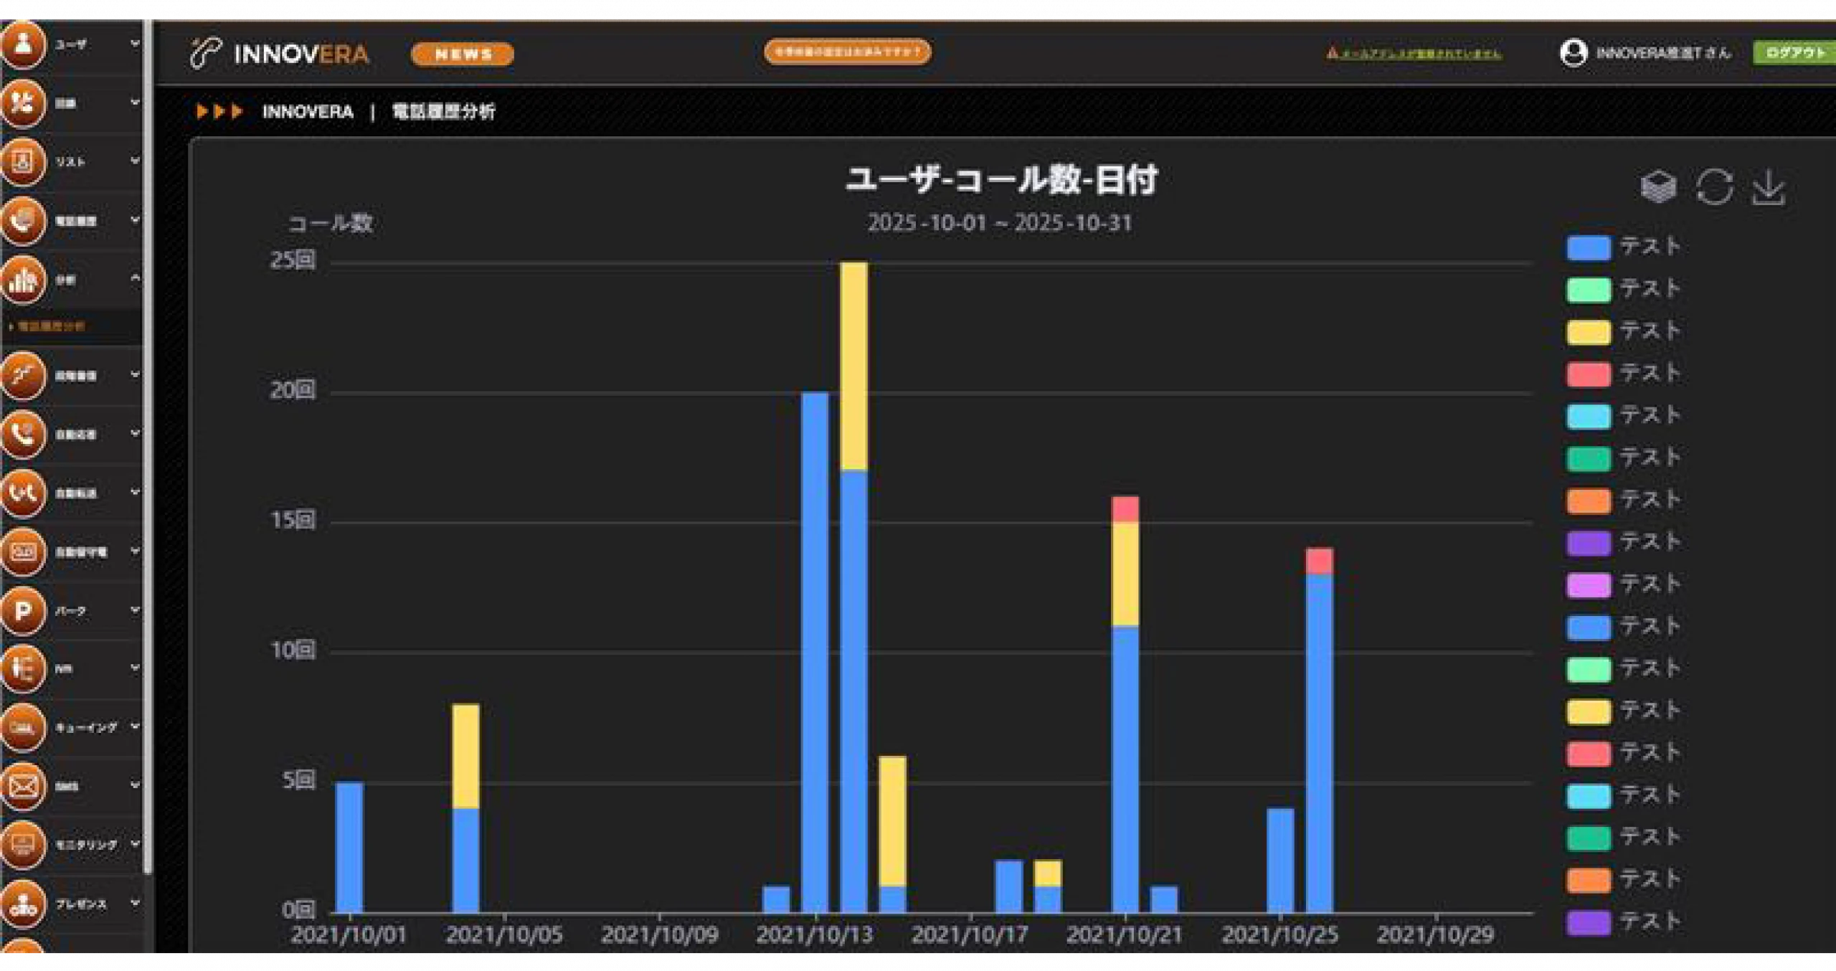Toggle the first blue テスト legend series

1589,248
